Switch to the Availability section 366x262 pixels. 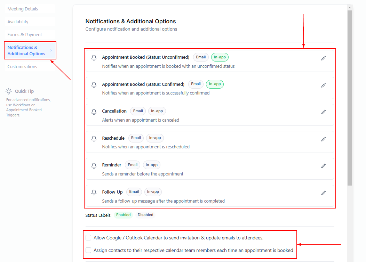pos(18,22)
